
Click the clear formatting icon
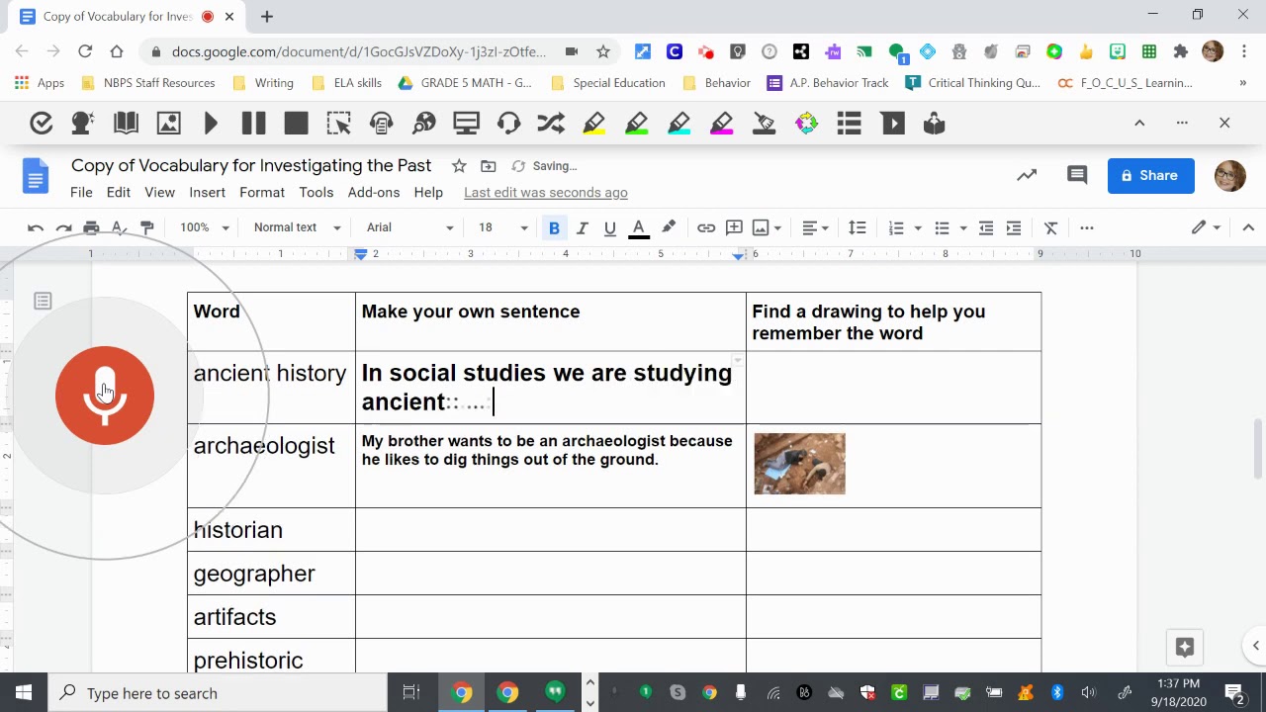click(x=1050, y=227)
